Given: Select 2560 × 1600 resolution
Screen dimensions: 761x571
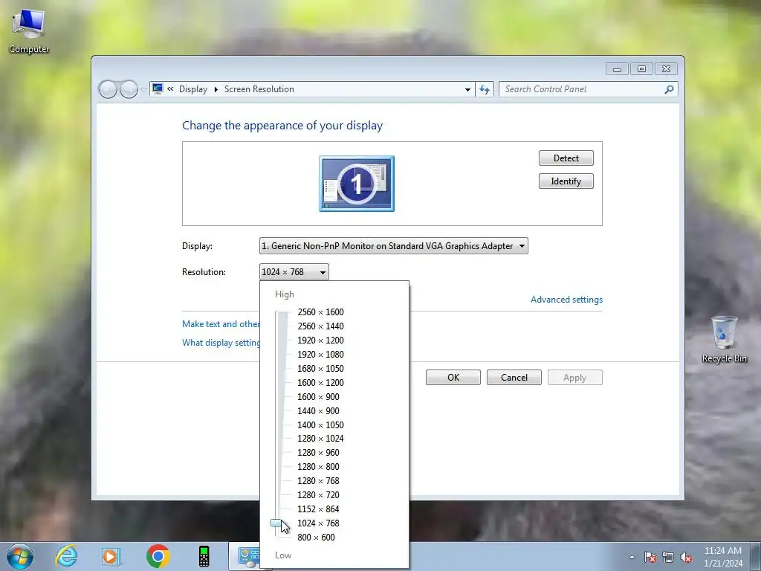Looking at the screenshot, I should 320,312.
